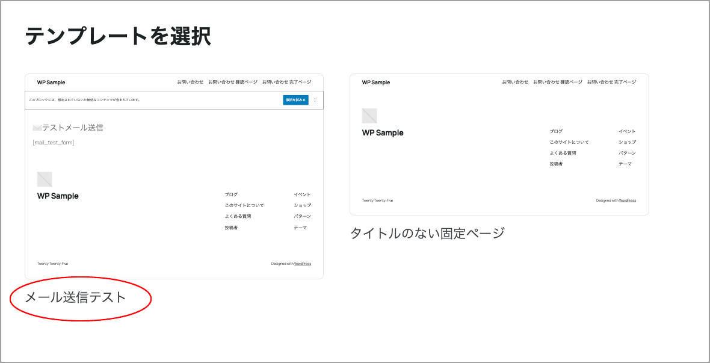Click the [mail_test_form] shortcode text
710x363 pixels.
click(54, 143)
